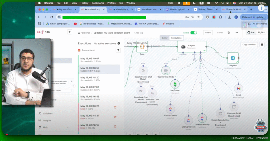Open the Gmail node
Image resolution: width=270 pixels, height=141 pixels.
238,89
